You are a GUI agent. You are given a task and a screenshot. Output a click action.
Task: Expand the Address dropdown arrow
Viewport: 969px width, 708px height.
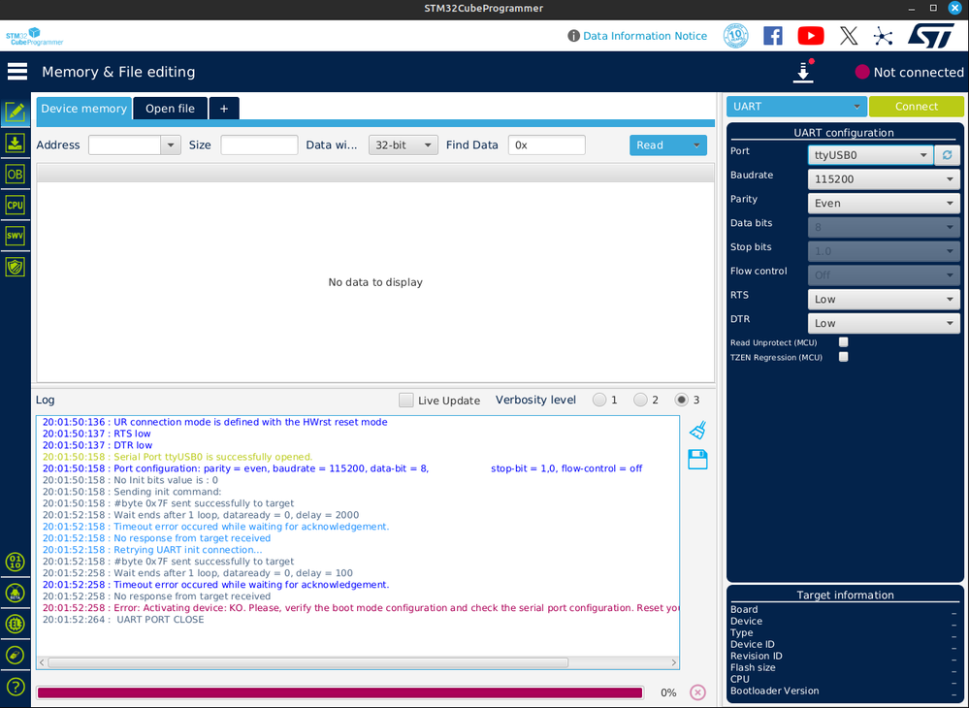171,145
